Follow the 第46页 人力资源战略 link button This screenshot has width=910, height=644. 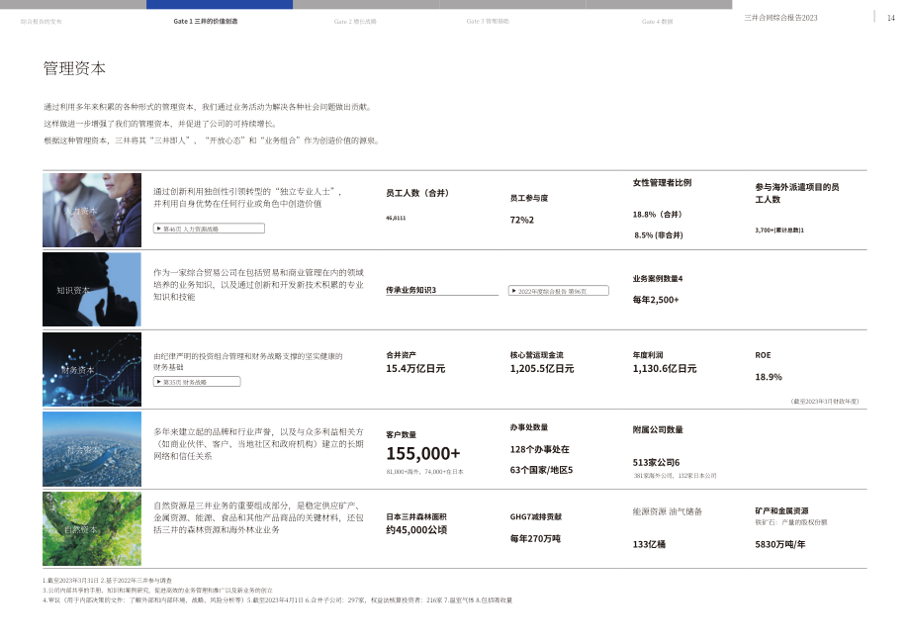click(x=209, y=229)
